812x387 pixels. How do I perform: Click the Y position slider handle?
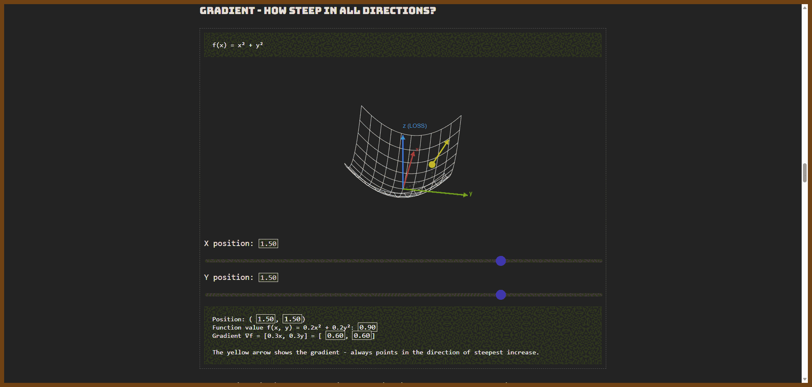point(500,295)
